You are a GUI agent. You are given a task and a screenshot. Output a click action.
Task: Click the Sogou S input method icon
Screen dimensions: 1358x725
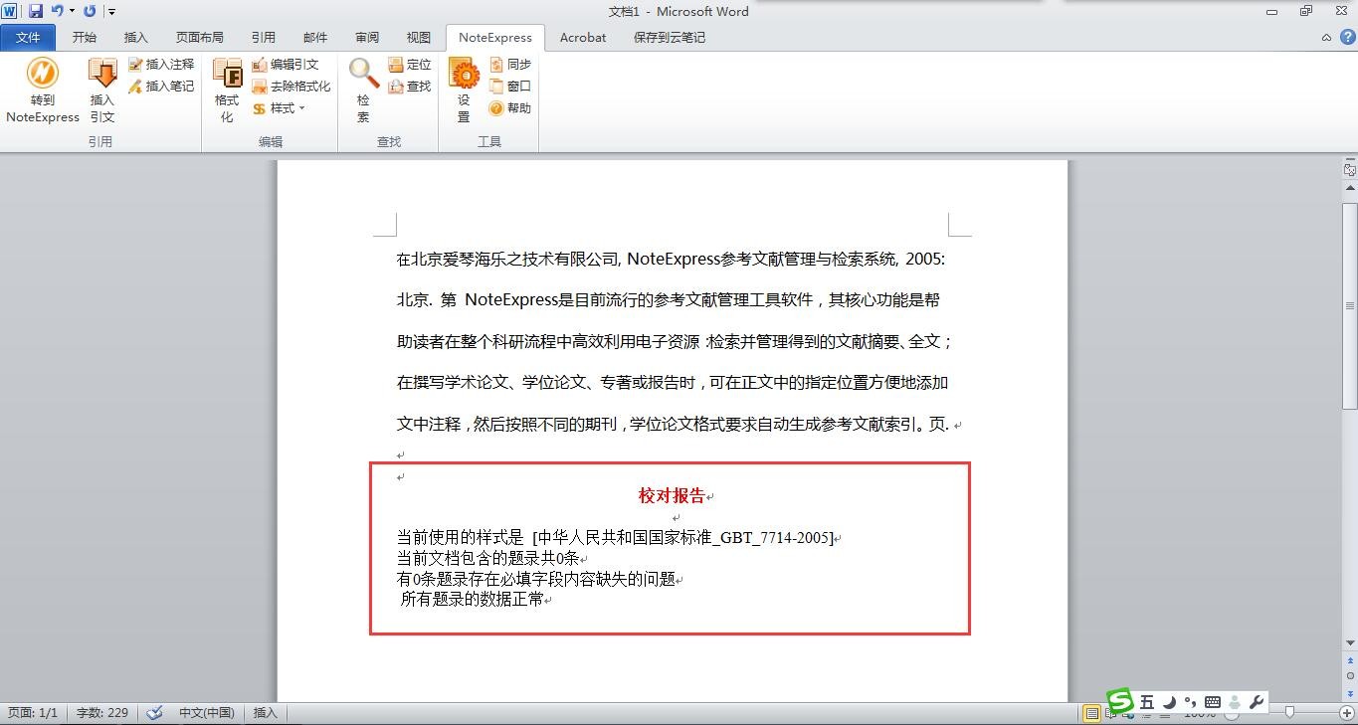coord(1121,700)
